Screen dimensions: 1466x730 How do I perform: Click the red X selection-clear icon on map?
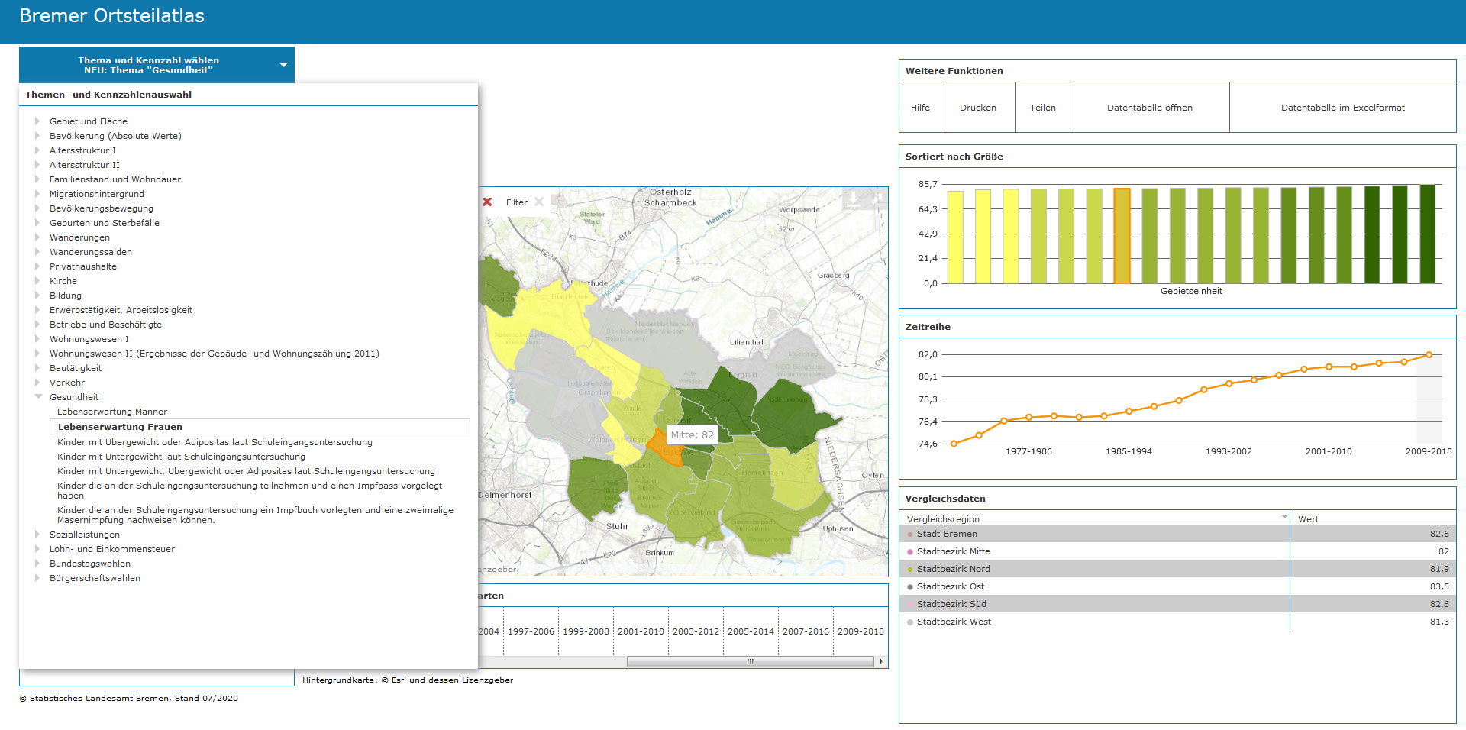click(x=487, y=202)
